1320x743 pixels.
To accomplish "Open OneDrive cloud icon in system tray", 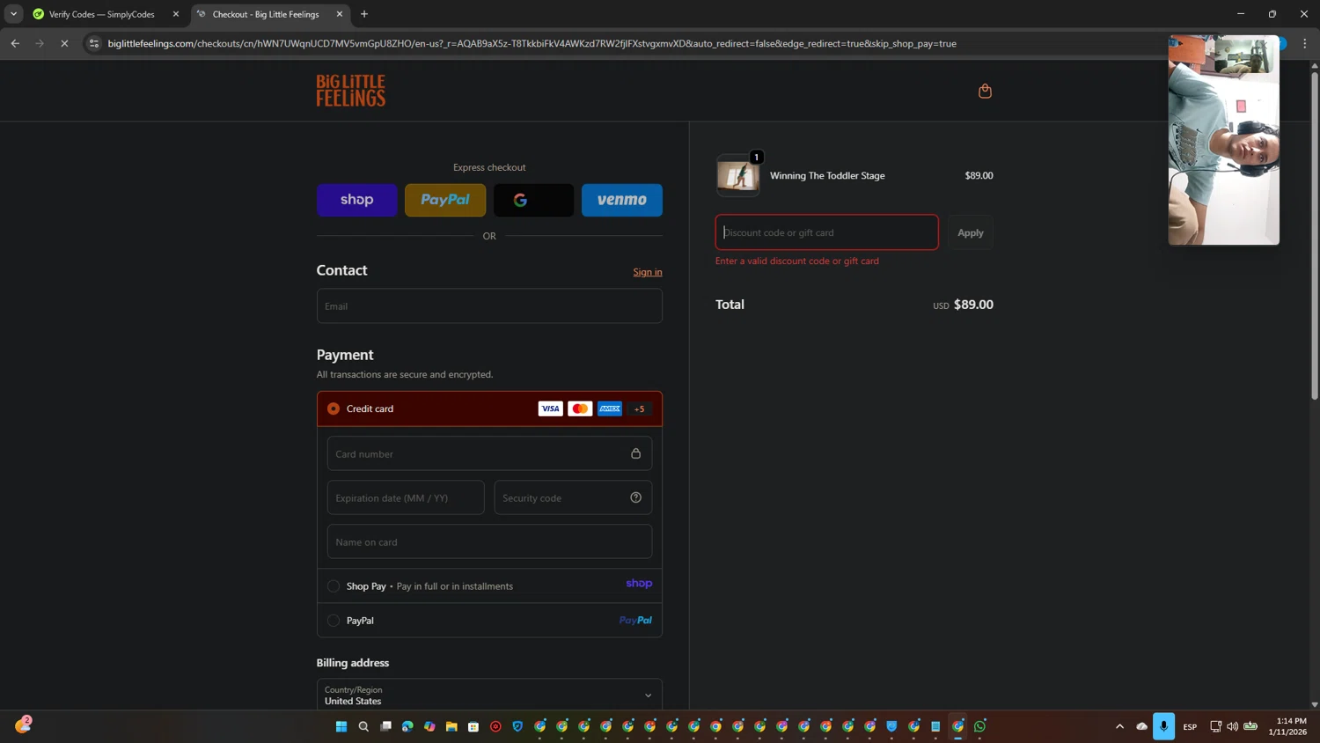I will click(x=1141, y=726).
